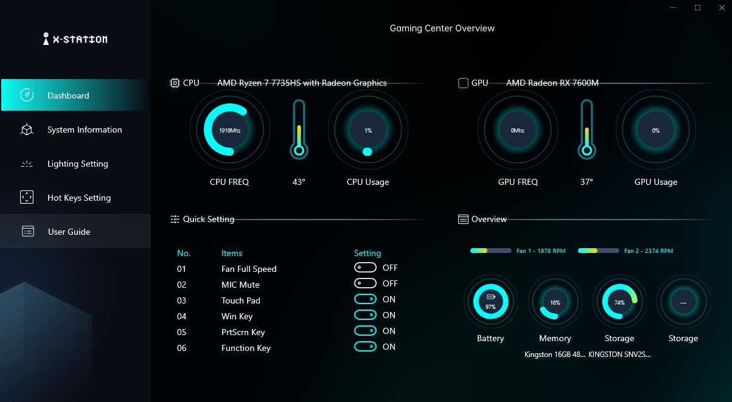Click the System Information cube icon
This screenshot has height=402, width=732.
pyautogui.click(x=27, y=130)
